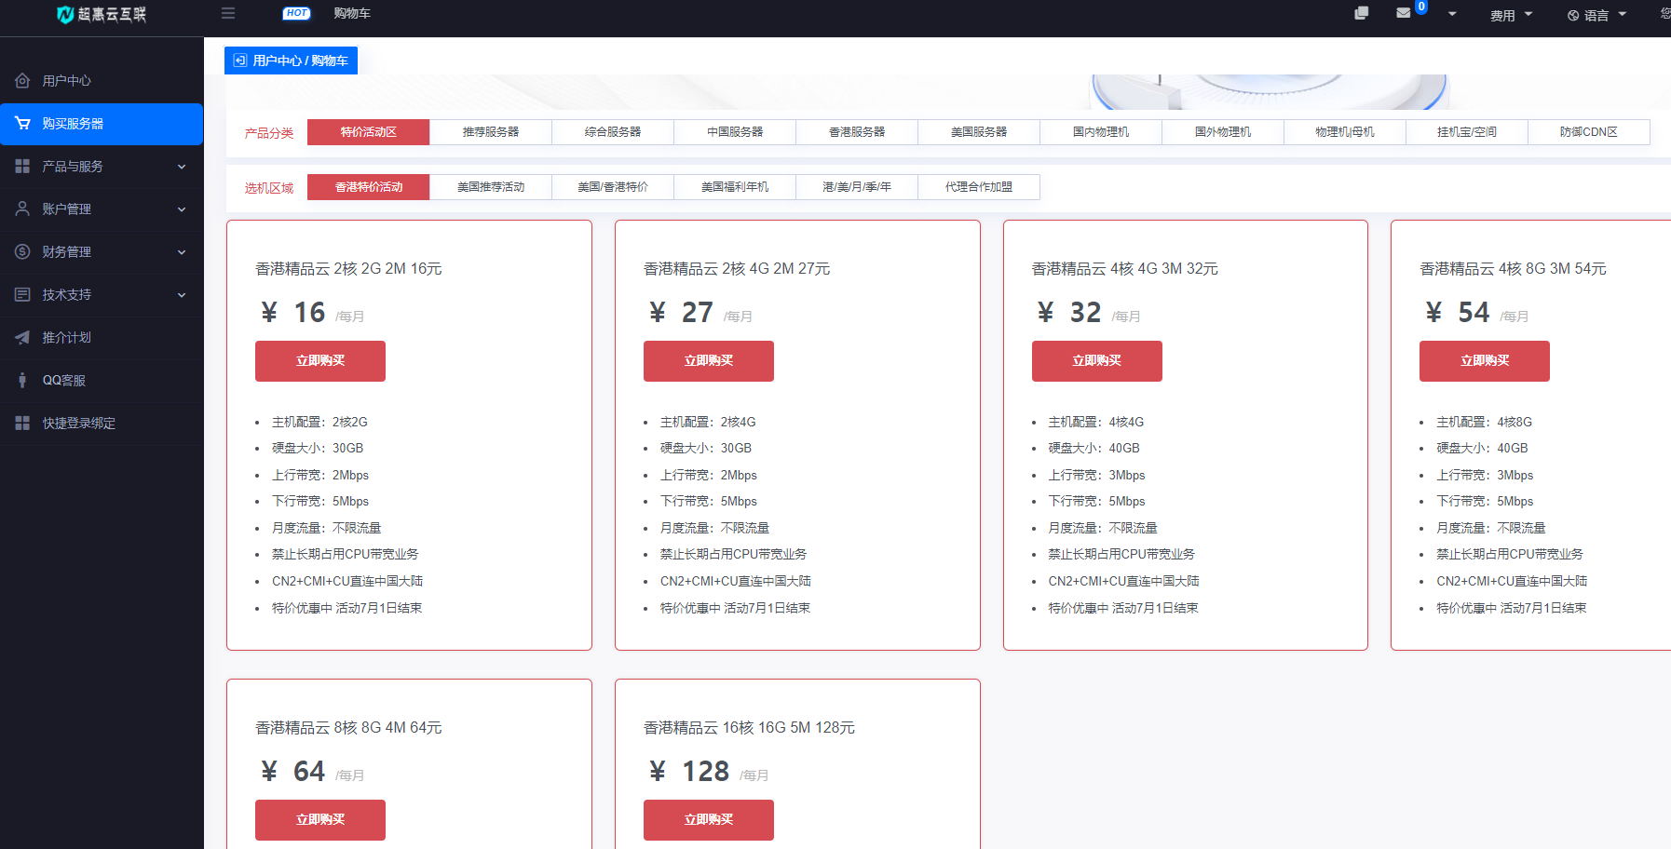Click the breadcrumb icon before 用户中心 / 购物车
This screenshot has width=1671, height=849.
240,61
